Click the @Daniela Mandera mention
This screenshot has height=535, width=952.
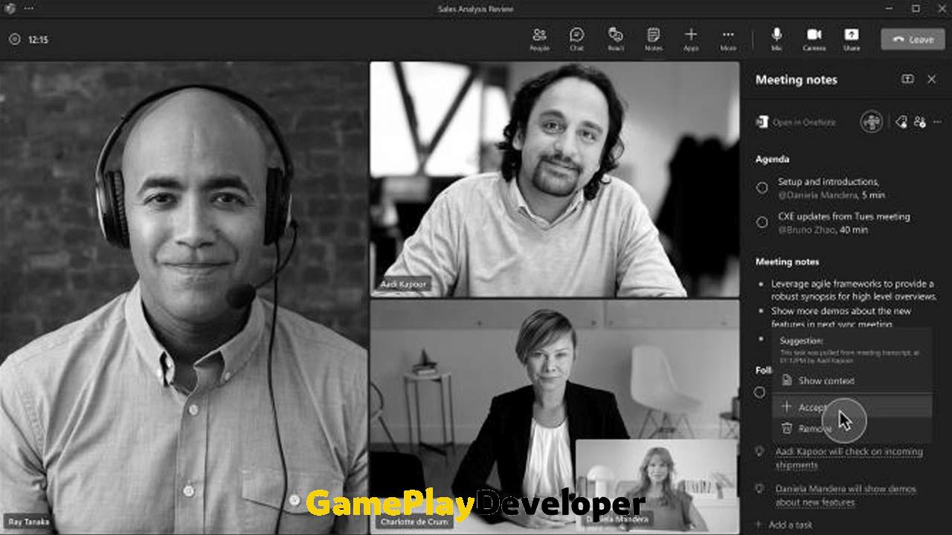point(817,195)
